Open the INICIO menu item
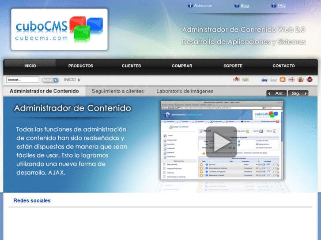 [x=30, y=66]
